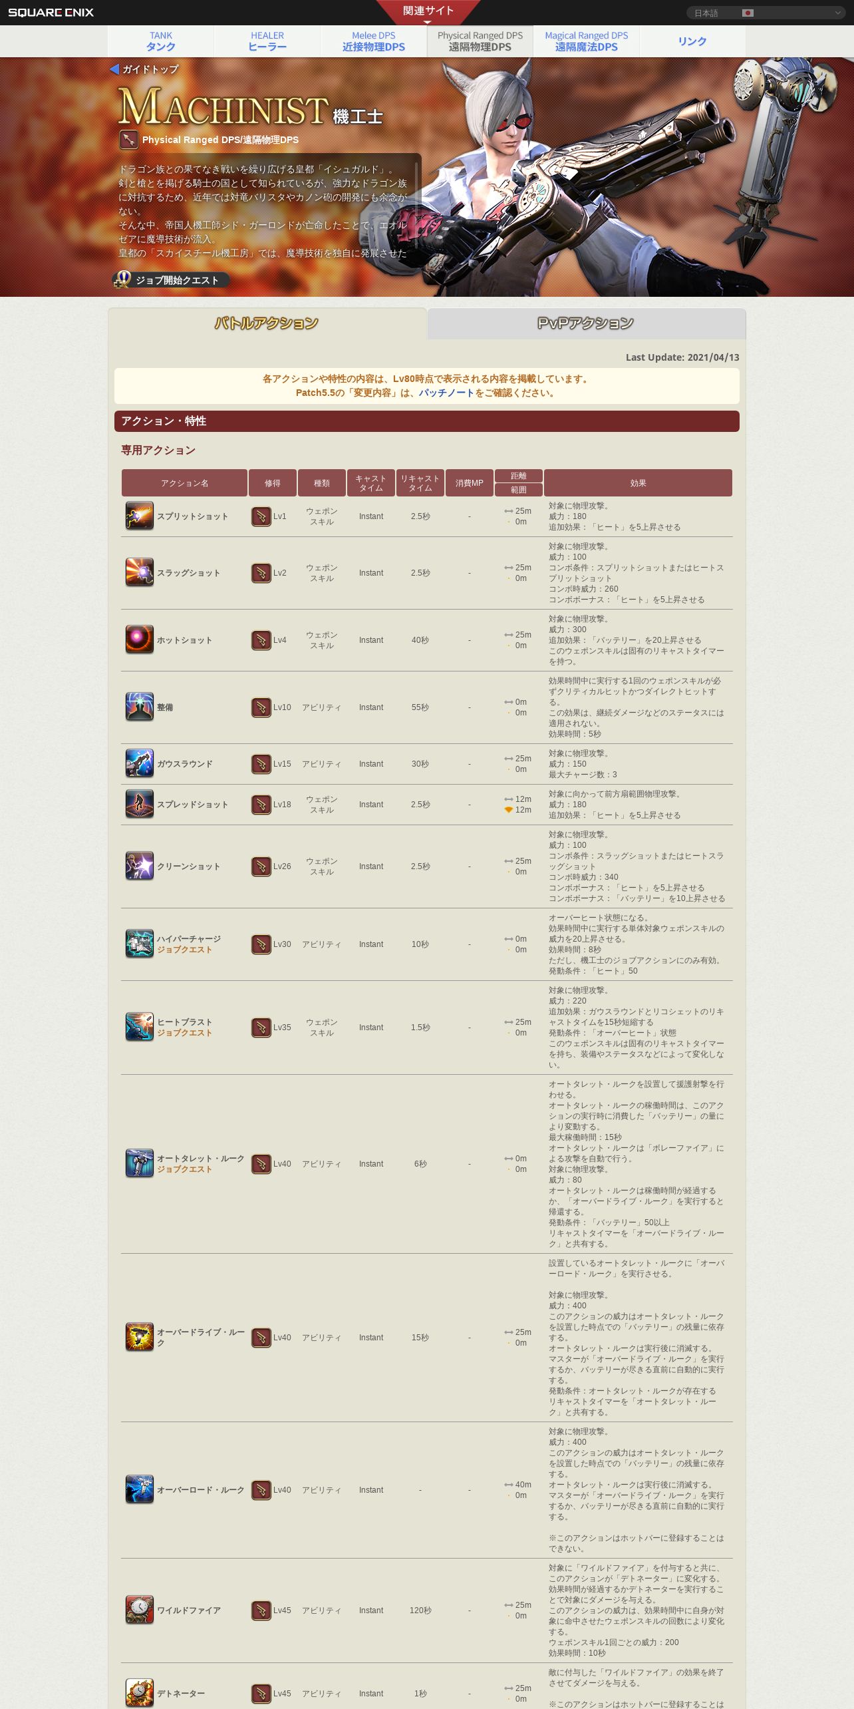Click the Last Update: 2021/04/13 text

coord(682,357)
